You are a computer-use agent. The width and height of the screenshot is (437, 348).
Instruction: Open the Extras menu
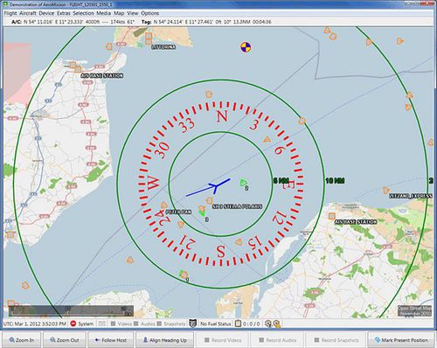click(x=64, y=13)
